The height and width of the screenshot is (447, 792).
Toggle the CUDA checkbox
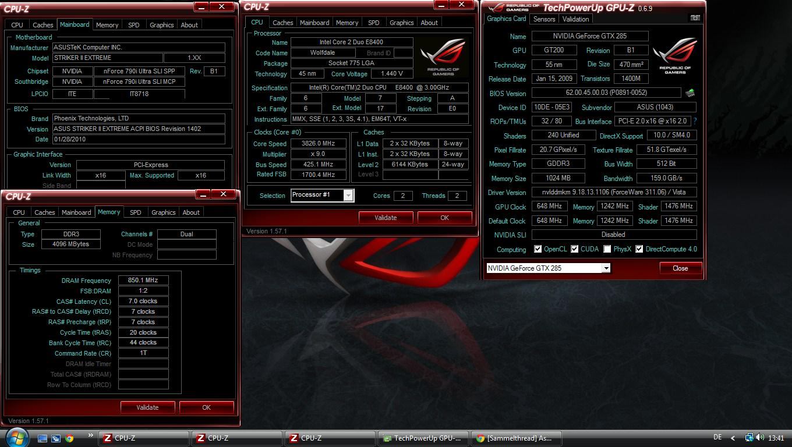click(x=574, y=249)
